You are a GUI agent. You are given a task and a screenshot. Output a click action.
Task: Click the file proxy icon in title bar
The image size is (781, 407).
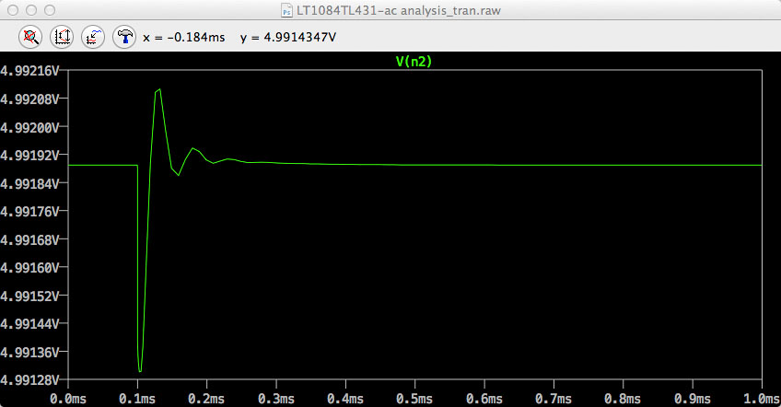pos(286,10)
